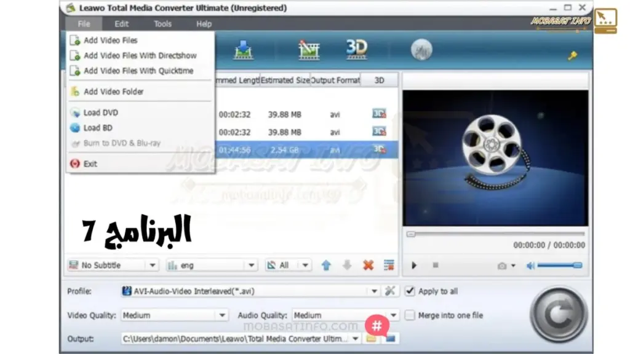Viewport: 630px width, 354px height.
Task: Toggle the Apply to all checkbox
Action: click(x=409, y=291)
